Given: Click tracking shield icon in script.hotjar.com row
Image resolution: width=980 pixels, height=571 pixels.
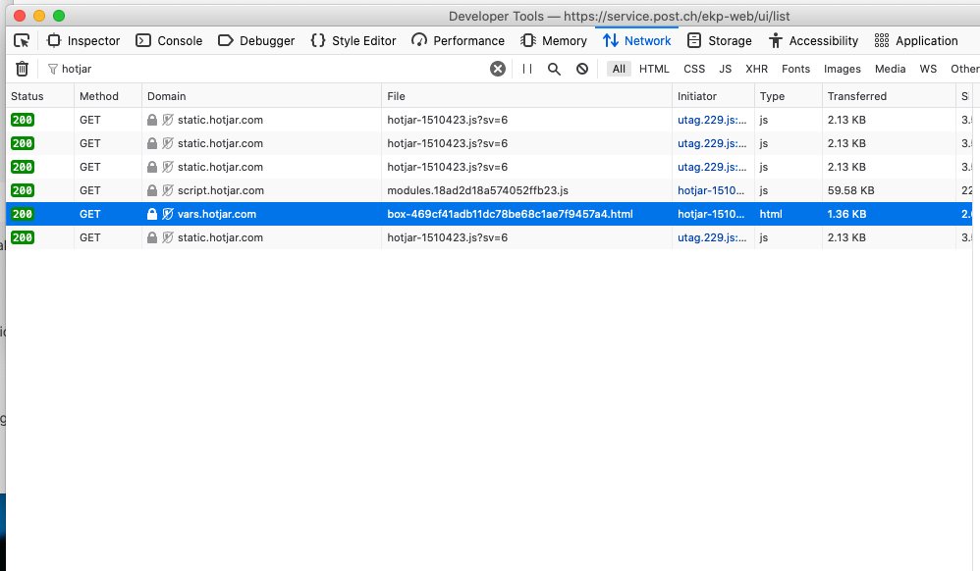Looking at the screenshot, I should pos(168,190).
